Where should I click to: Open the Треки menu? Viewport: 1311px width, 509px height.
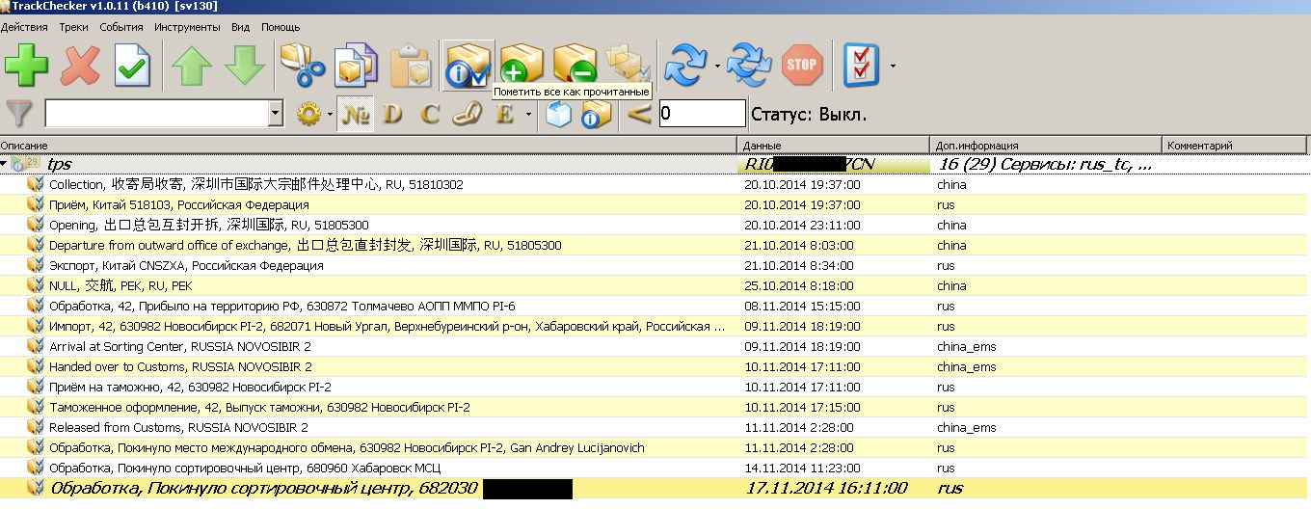73,27
